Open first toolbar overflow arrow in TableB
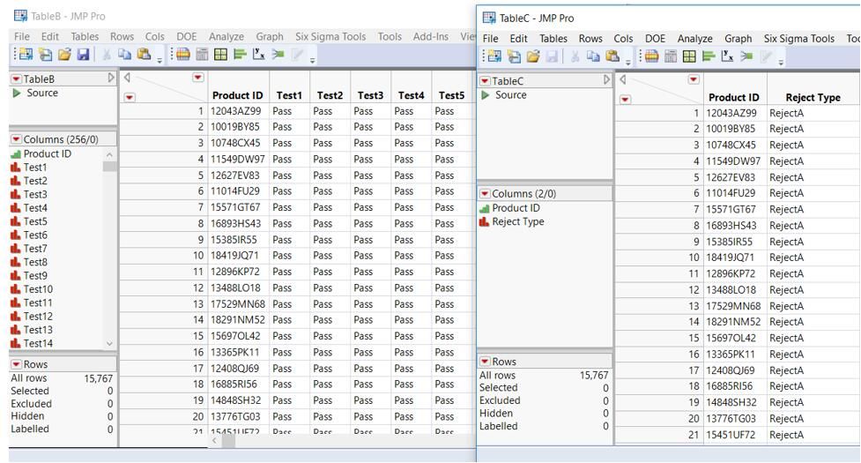 (160, 59)
